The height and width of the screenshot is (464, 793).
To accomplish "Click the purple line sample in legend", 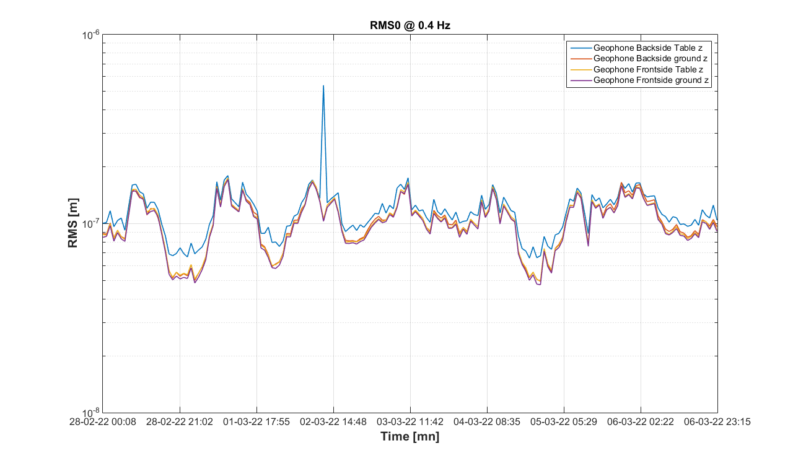I will point(581,81).
